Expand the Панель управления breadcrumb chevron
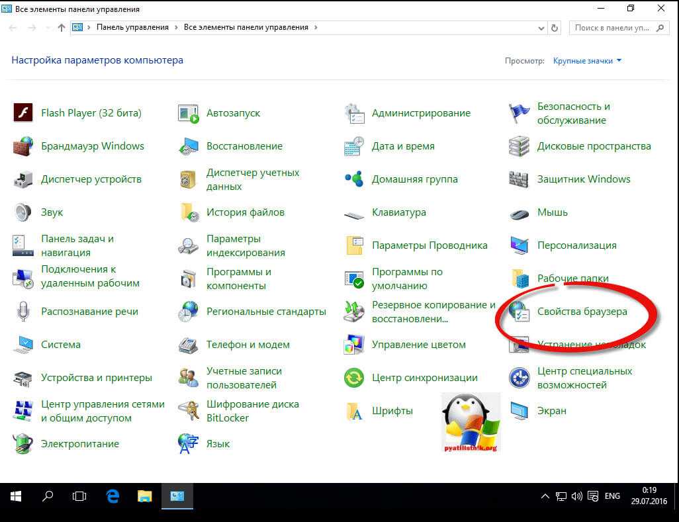The height and width of the screenshot is (522, 679). [176, 28]
